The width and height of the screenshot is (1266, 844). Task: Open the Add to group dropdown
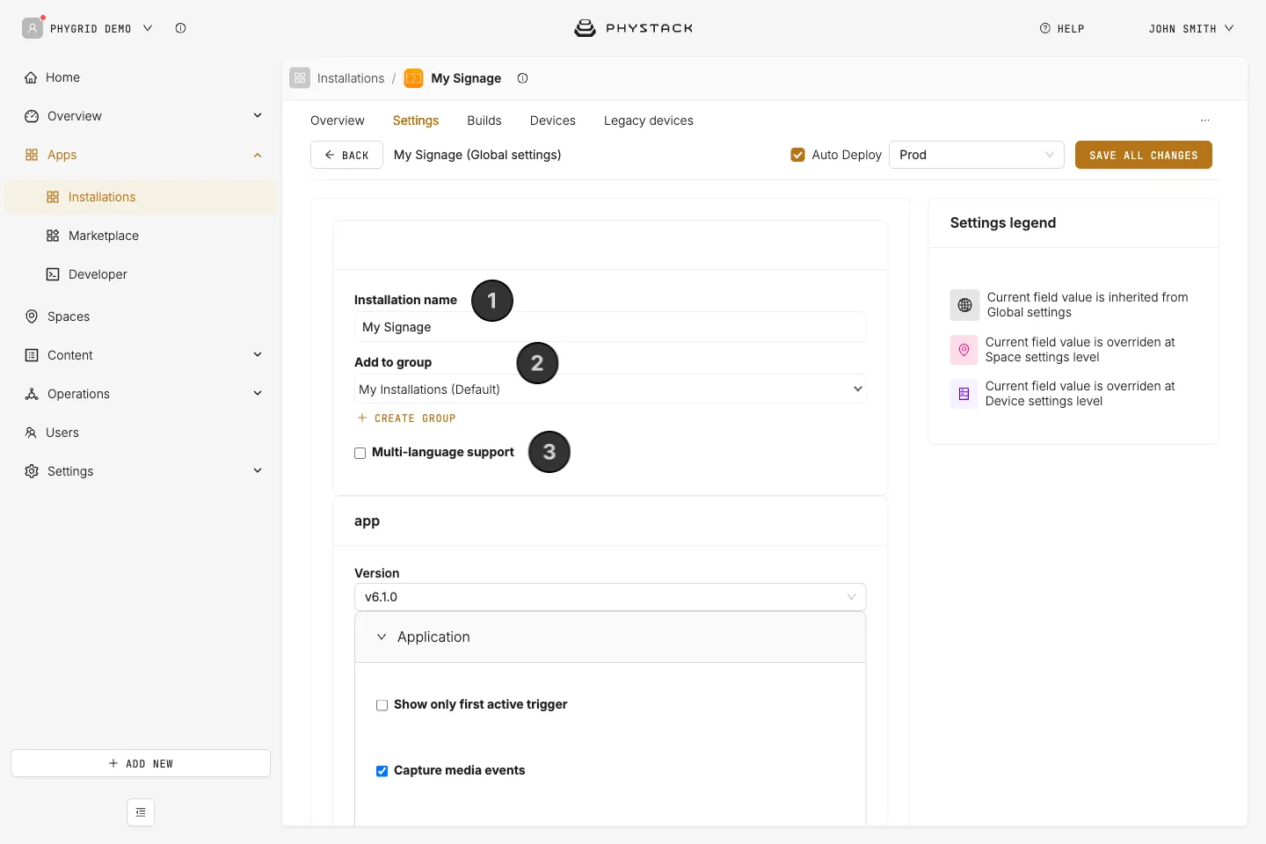click(x=610, y=389)
